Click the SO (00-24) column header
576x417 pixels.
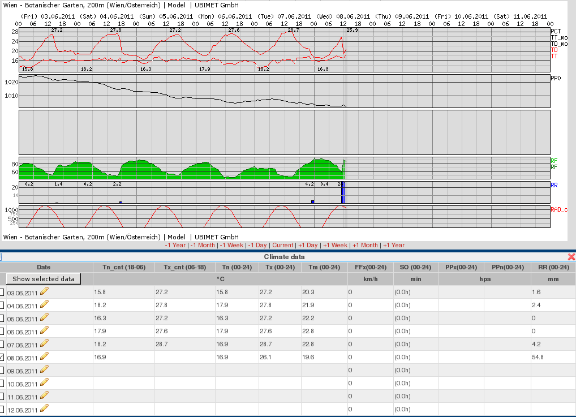coord(415,267)
